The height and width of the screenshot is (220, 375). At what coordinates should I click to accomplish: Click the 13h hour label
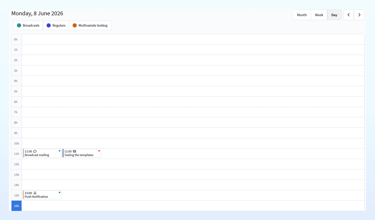17,175
